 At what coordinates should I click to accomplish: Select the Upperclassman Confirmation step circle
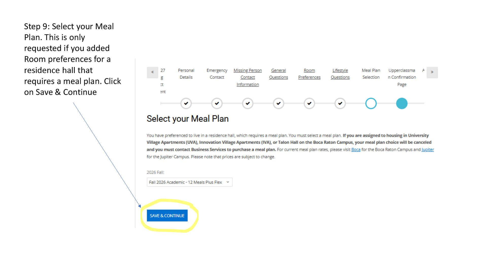point(402,104)
